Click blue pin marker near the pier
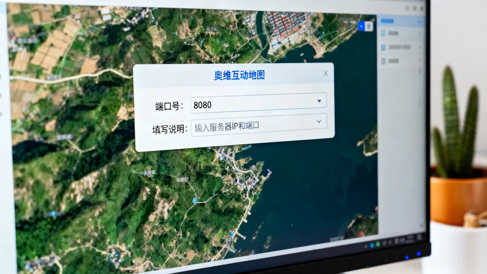Viewport: 487px width, 274px height. pyautogui.click(x=231, y=233)
